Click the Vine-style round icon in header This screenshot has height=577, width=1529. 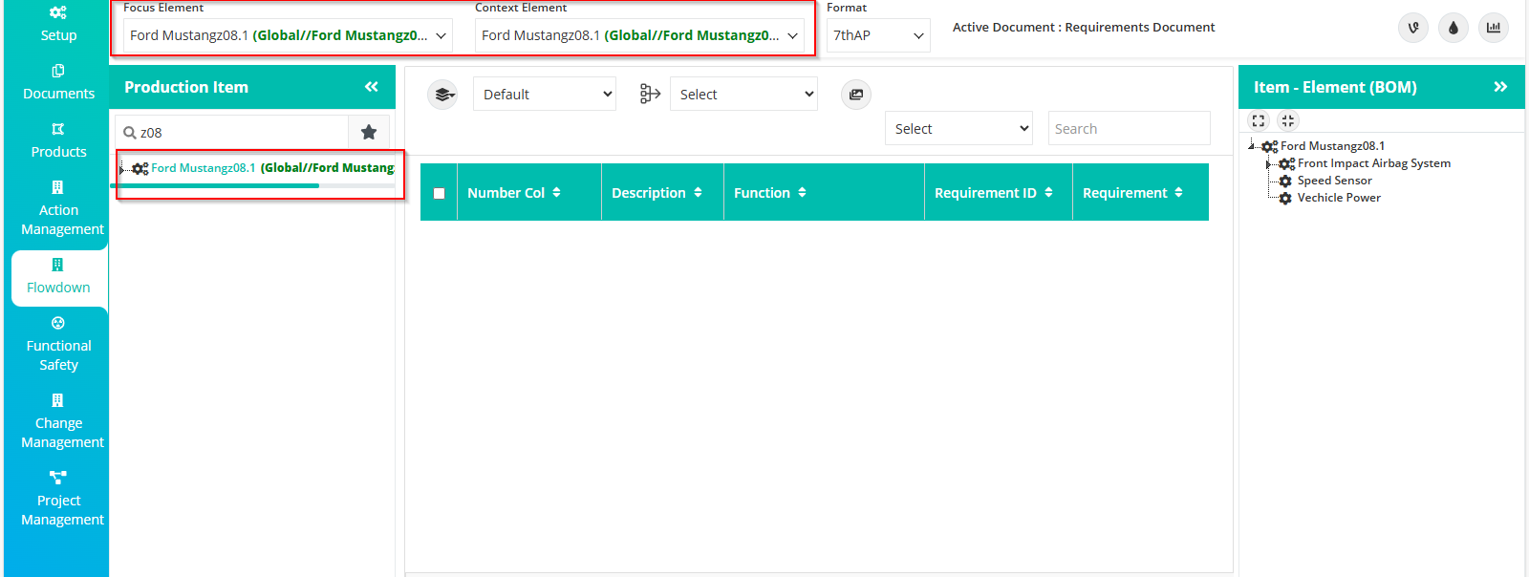click(1413, 28)
